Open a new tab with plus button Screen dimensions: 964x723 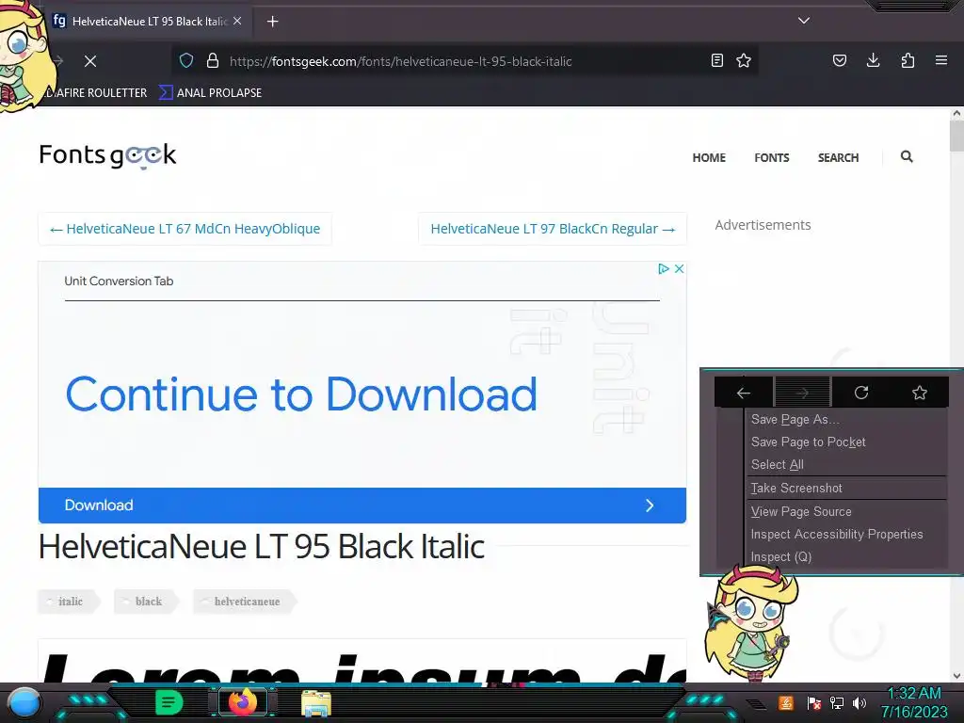pos(272,22)
